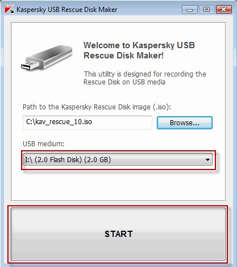This screenshot has height=267, width=237.
Task: Click empty space after the iso filename in field
Action: (x=121, y=122)
